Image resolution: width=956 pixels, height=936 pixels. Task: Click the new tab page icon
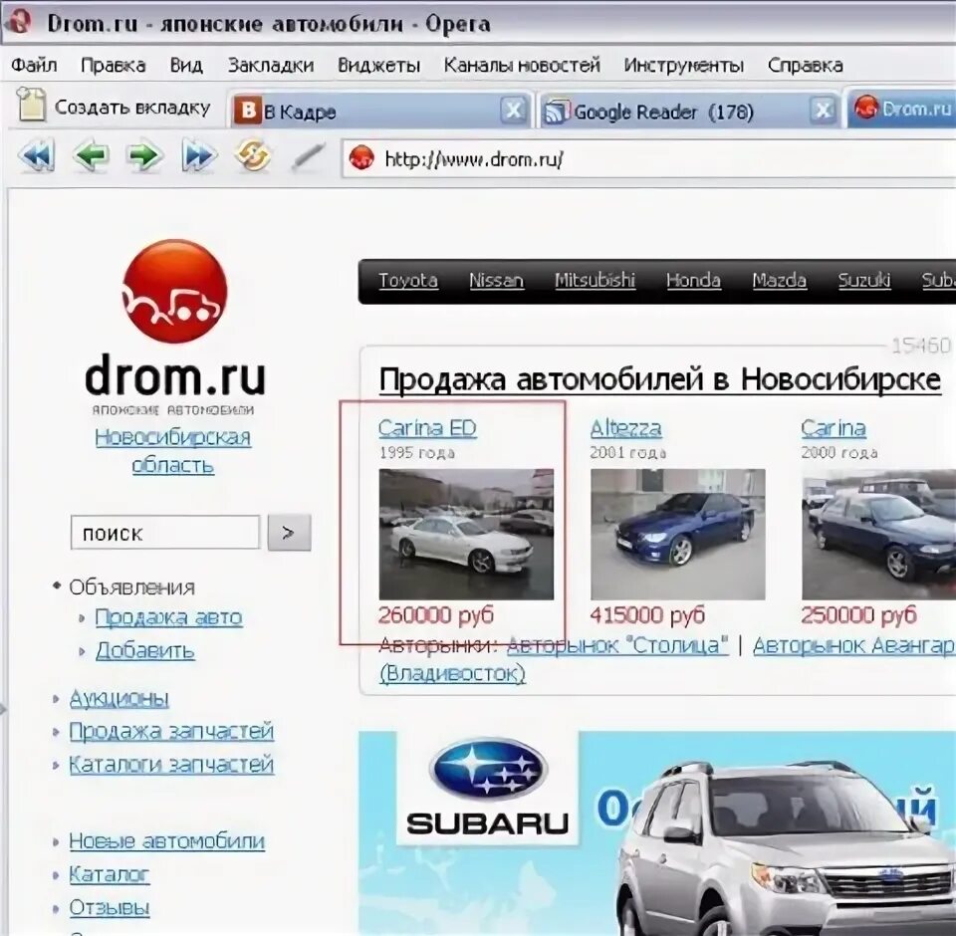31,105
